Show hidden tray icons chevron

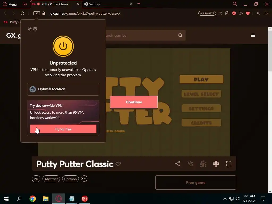pyautogui.click(x=225, y=199)
